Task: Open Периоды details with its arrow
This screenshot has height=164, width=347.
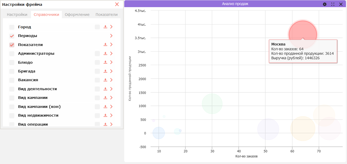Action: [111, 36]
